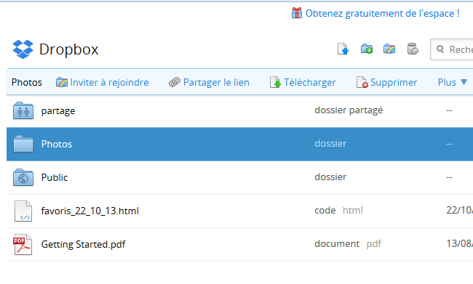Click Supprimer to delete the selection
473x284 pixels.
(x=386, y=82)
